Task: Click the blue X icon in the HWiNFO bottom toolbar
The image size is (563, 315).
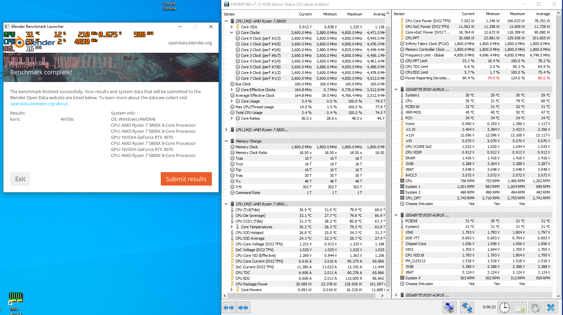Action: 551,308
